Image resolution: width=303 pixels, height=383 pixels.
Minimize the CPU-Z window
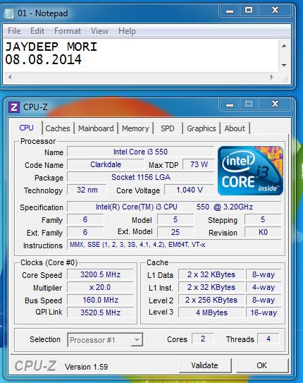coord(230,104)
